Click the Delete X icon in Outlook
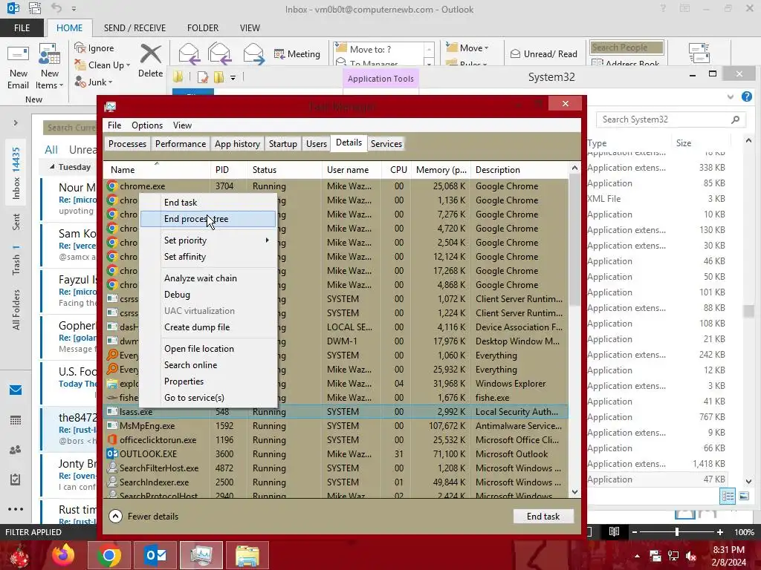Image resolution: width=761 pixels, height=570 pixels. (x=150, y=53)
